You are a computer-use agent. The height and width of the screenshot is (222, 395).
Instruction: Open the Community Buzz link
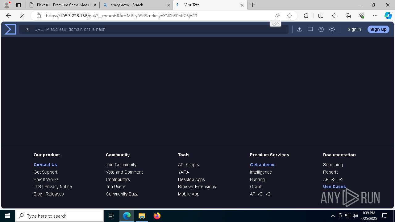coord(122,194)
